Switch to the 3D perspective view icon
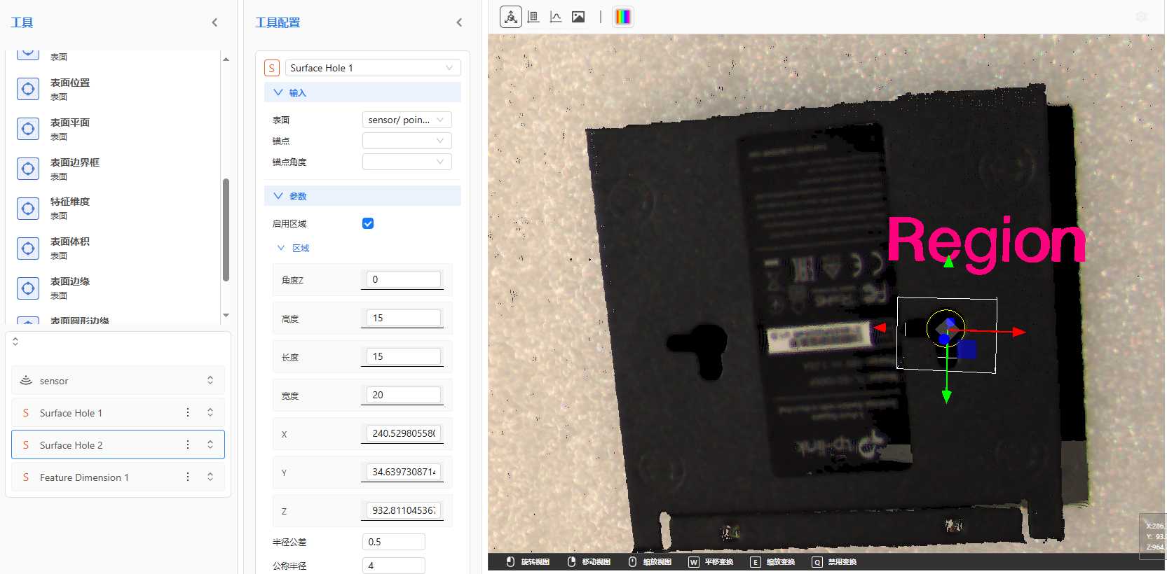 tap(511, 17)
